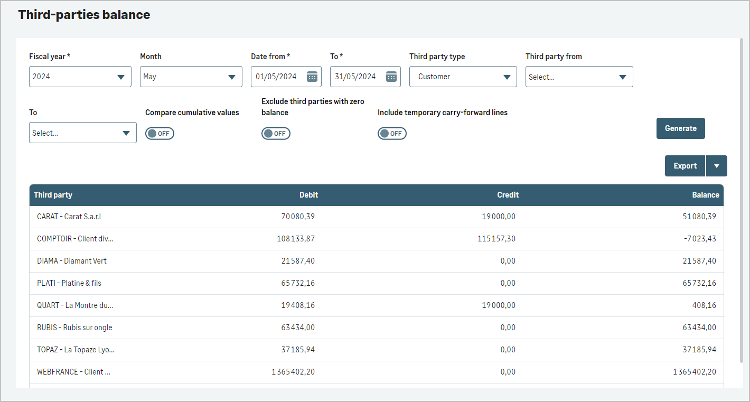
Task: Open the Date from calendar picker icon
Action: coord(312,77)
